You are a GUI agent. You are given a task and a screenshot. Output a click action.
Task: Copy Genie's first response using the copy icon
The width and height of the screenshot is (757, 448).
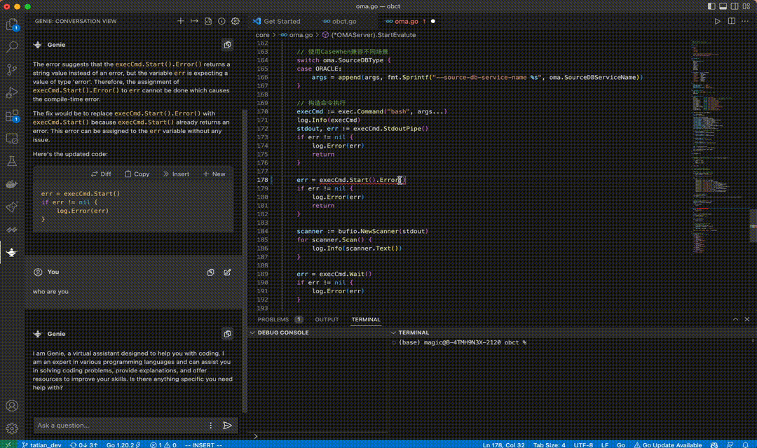(227, 45)
